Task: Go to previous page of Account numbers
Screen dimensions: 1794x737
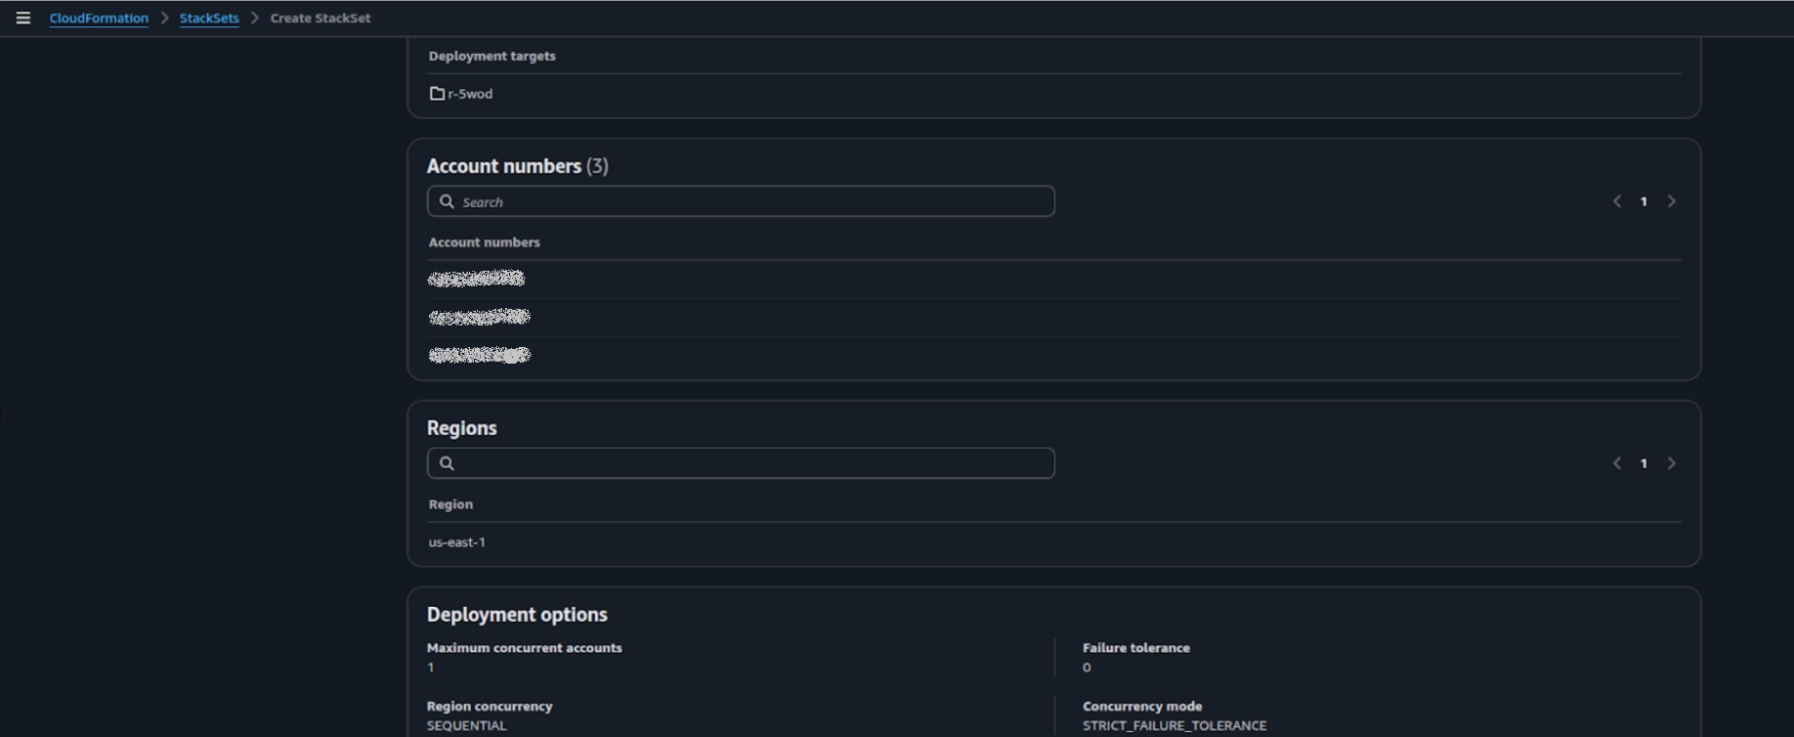Action: coord(1617,201)
